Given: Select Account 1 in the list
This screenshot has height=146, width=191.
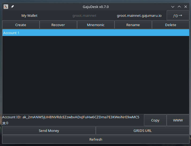Looking at the screenshot, I should (95, 33).
